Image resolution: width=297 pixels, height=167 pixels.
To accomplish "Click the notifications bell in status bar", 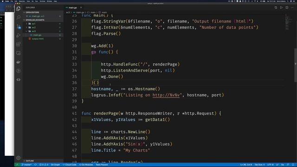I will click(x=293, y=165).
